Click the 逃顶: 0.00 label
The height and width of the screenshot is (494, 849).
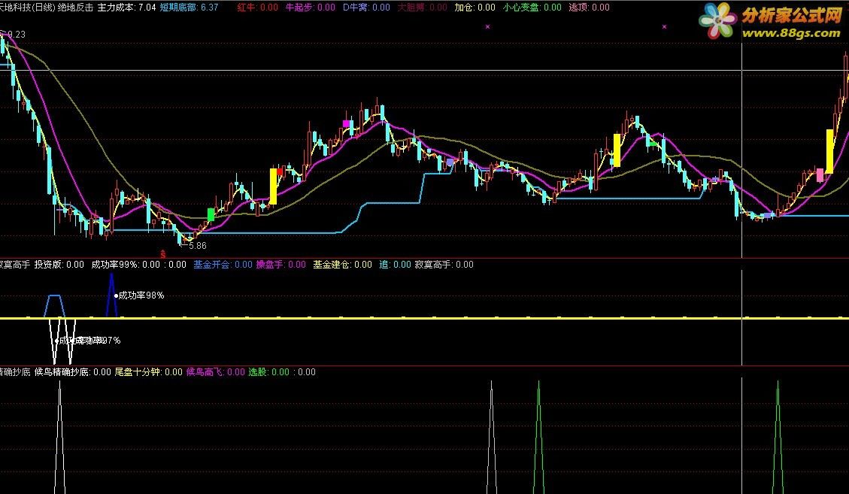[589, 8]
